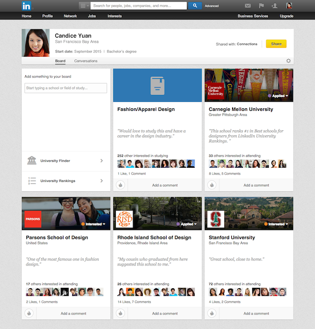
Task: Click the school or field of study input
Action: pyautogui.click(x=66, y=88)
